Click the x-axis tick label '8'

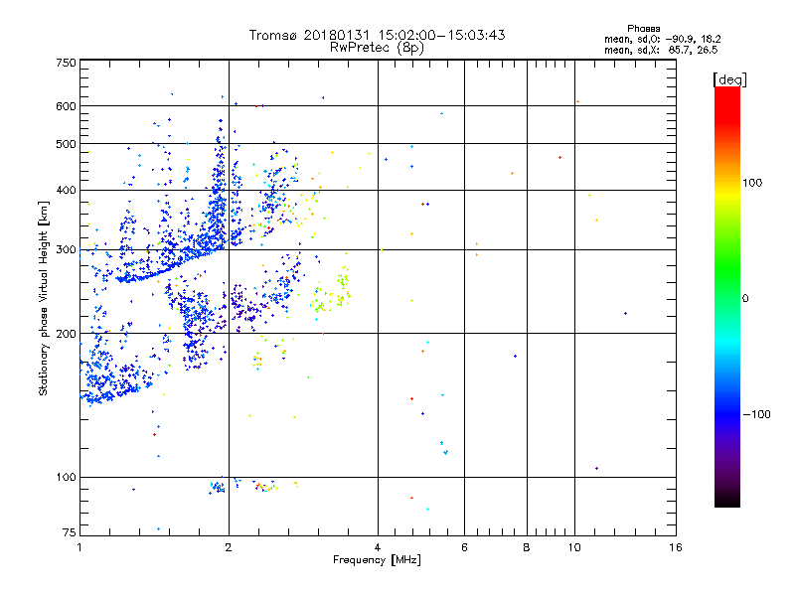[x=527, y=547]
